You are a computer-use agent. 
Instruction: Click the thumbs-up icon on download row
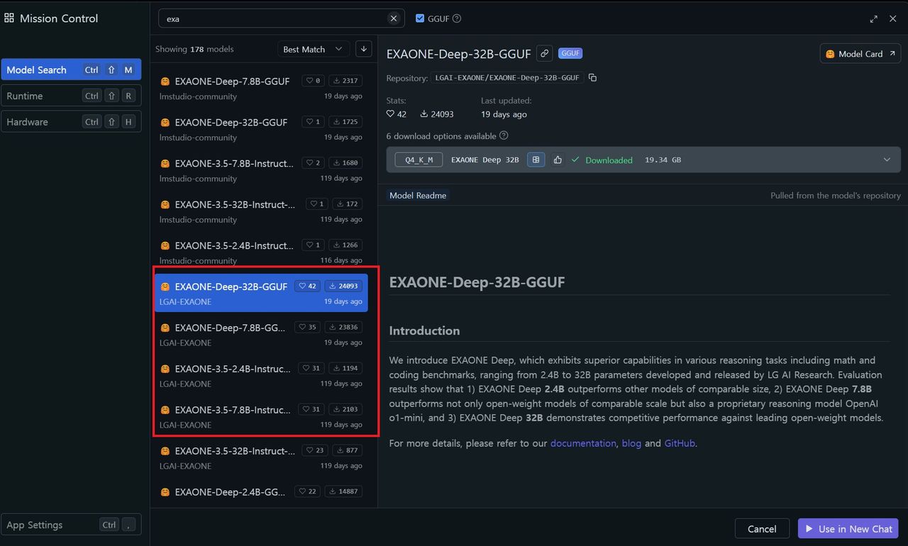(558, 160)
